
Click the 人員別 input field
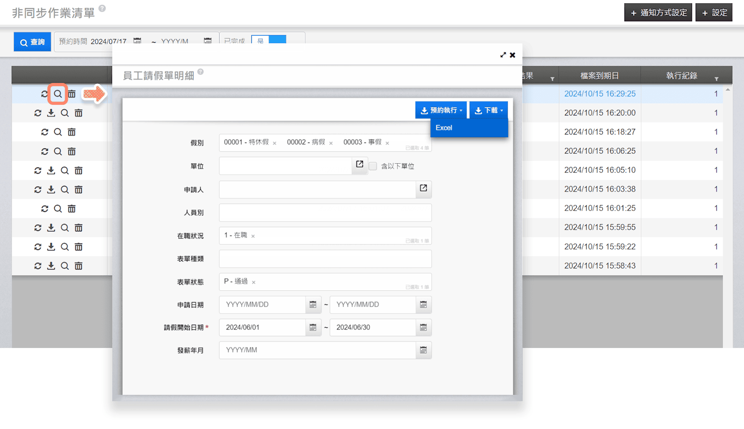tap(325, 213)
